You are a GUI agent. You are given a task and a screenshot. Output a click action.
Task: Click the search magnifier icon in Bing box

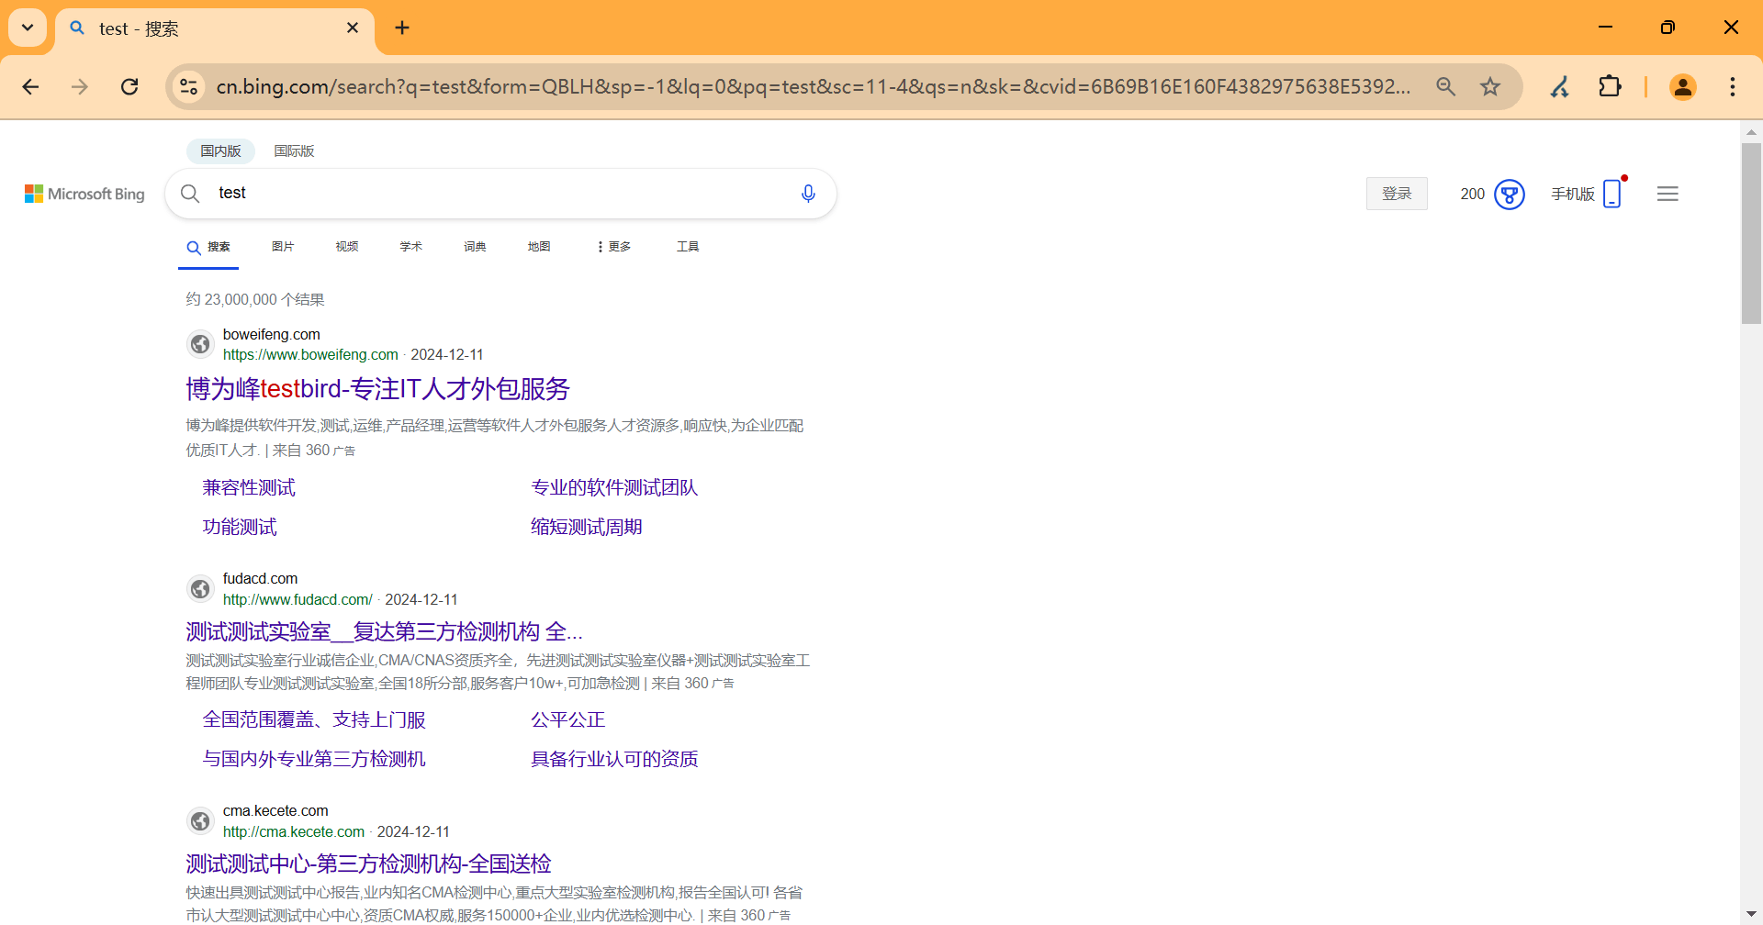(190, 193)
